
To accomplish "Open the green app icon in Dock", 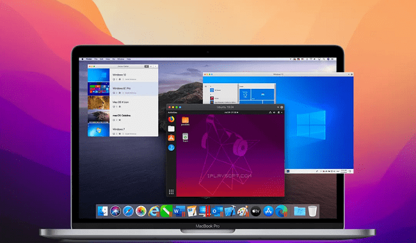I will [166, 211].
